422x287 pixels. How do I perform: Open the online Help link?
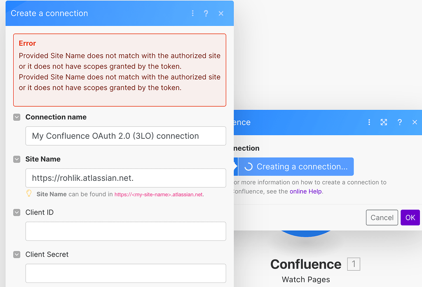(306, 191)
